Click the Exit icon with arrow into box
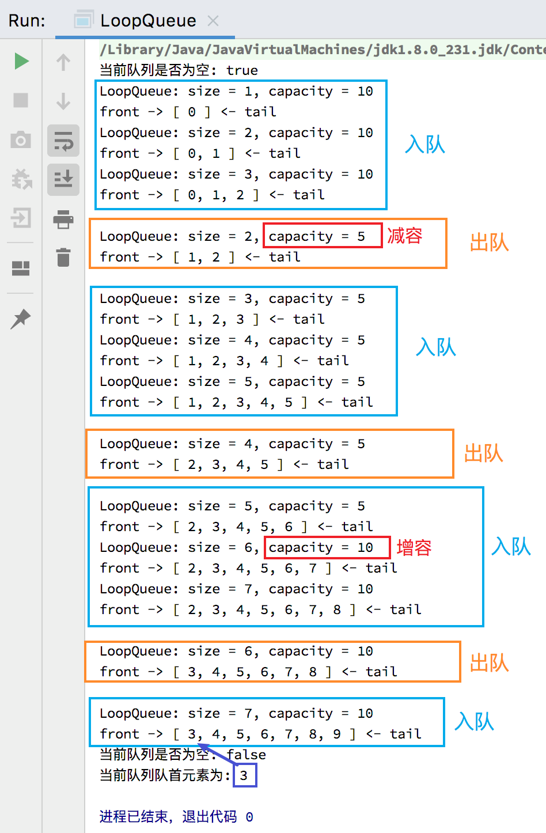The width and height of the screenshot is (546, 833). click(21, 218)
